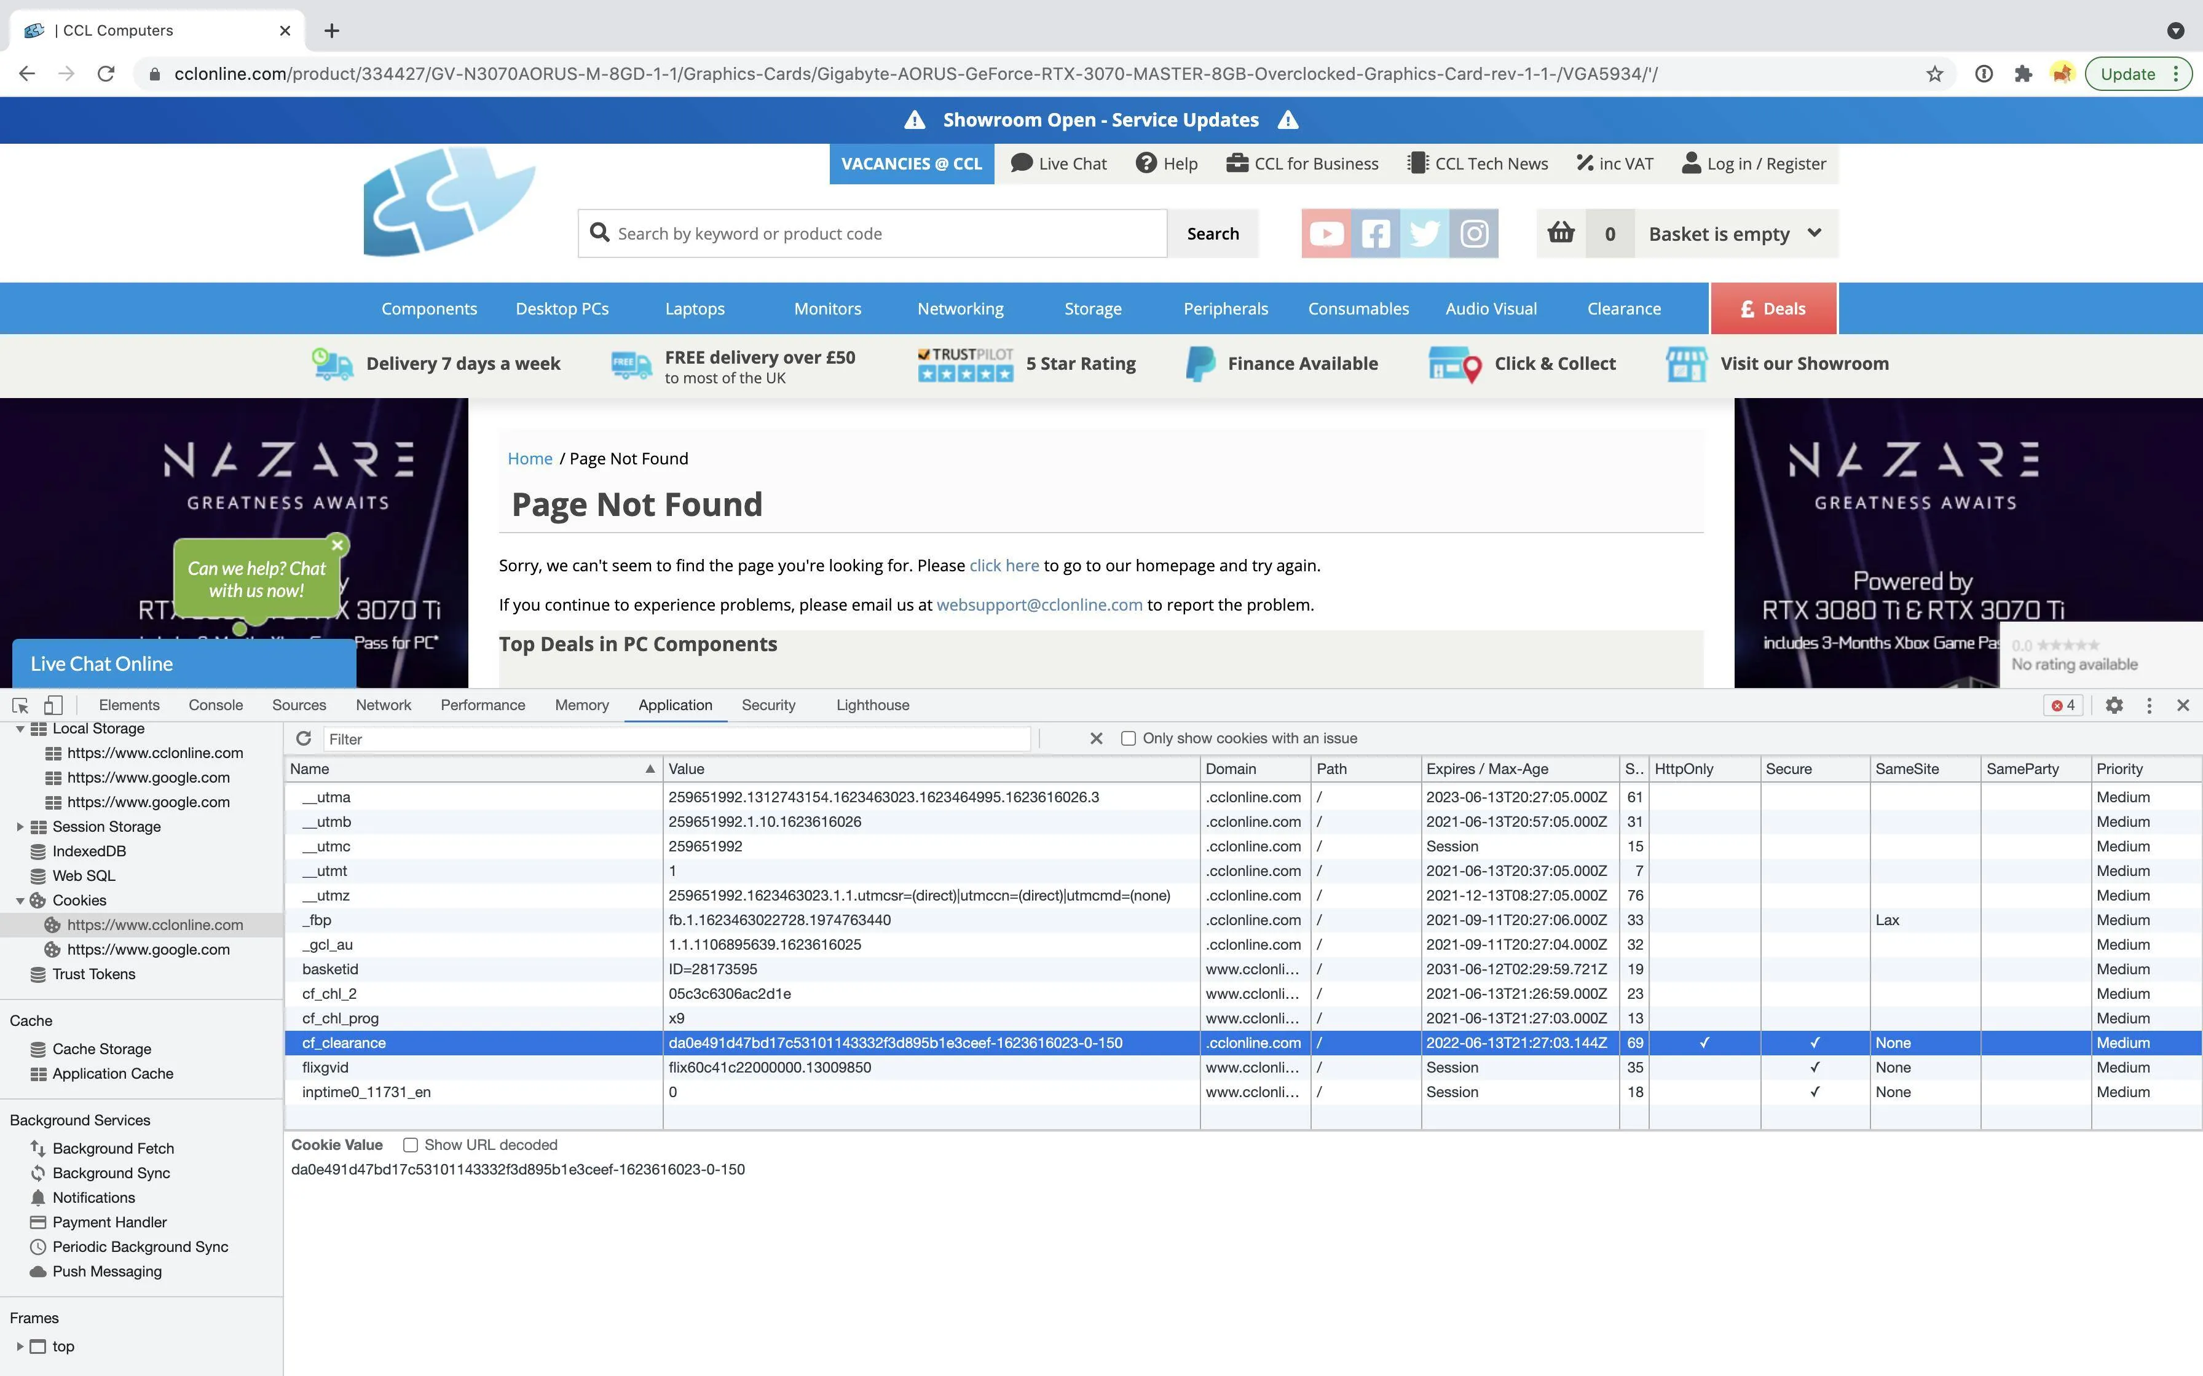Check Show URL decoded option
The width and height of the screenshot is (2203, 1376).
pyautogui.click(x=411, y=1145)
